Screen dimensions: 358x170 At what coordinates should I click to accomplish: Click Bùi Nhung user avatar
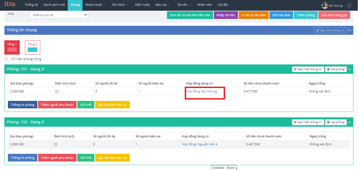point(325,5)
